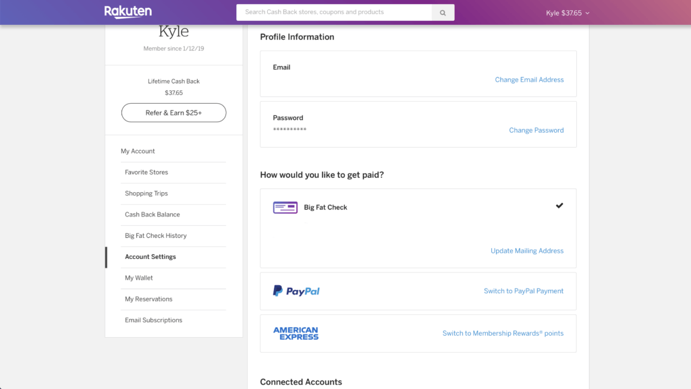Viewport: 691px width, 389px height.
Task: Click Switch to PayPal Payment link
Action: [524, 291]
